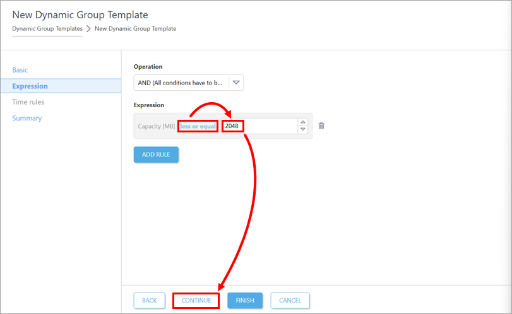Click the BACK button
Viewport: 512px width, 314px height.
(x=150, y=301)
